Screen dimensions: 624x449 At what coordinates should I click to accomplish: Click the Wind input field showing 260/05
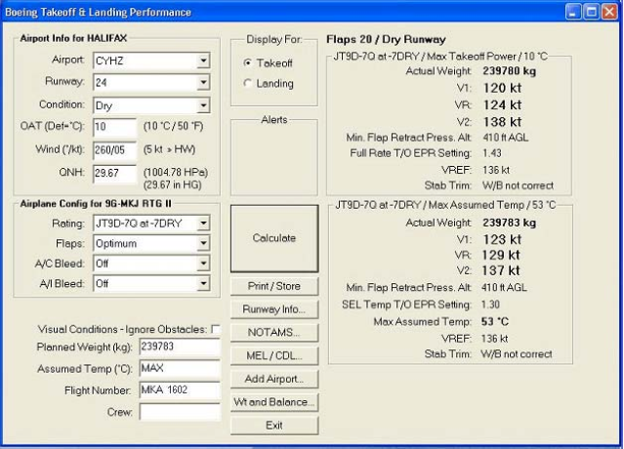114,150
